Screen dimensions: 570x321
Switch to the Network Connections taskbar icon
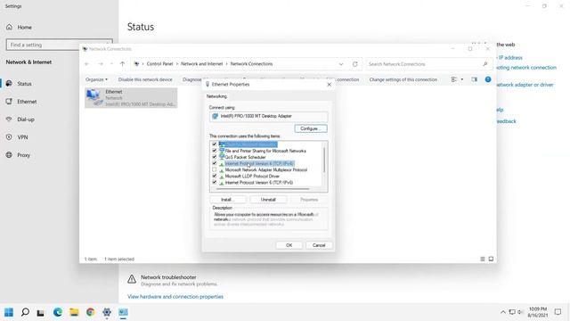[123, 312]
